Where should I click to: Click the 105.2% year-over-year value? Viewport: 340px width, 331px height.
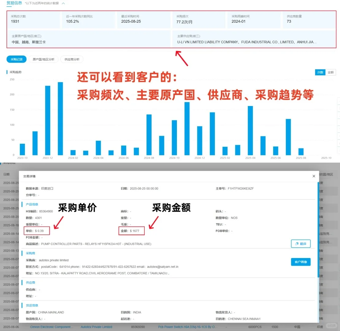[72, 21]
